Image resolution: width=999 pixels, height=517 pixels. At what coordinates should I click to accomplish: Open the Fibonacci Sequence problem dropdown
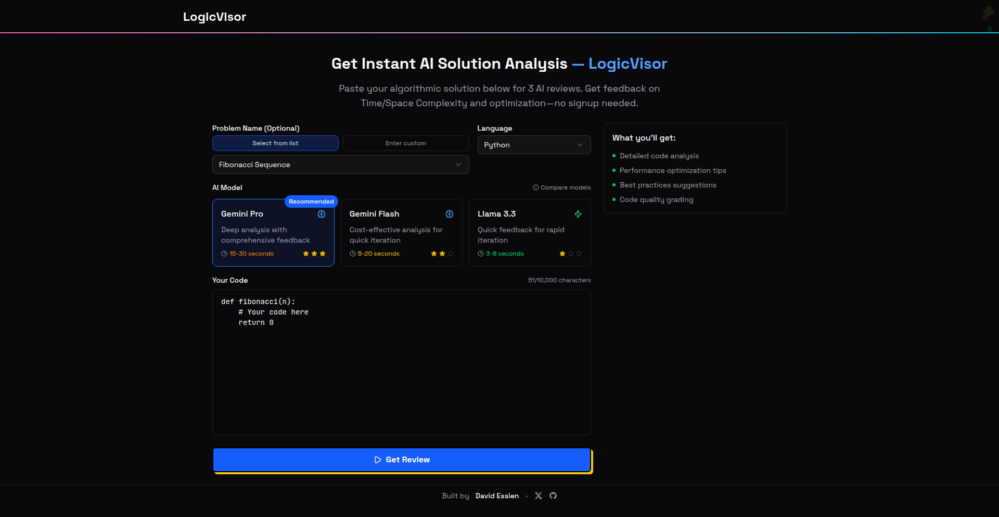(340, 165)
